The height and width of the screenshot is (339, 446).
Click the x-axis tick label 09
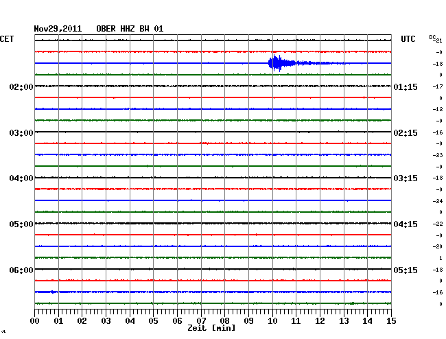click(248, 321)
